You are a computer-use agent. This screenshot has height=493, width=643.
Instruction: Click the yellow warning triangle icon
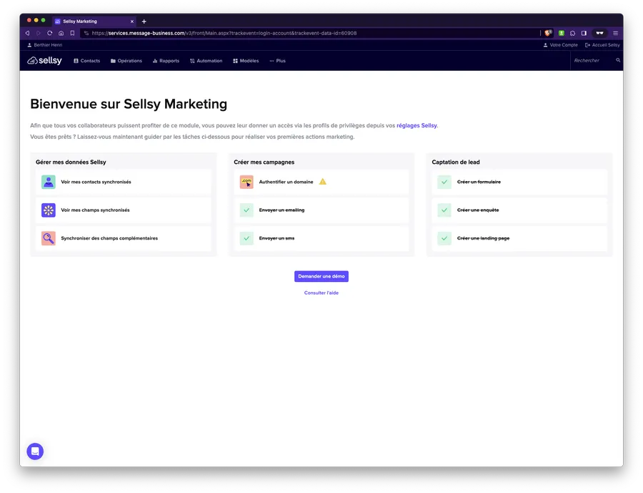click(x=323, y=182)
